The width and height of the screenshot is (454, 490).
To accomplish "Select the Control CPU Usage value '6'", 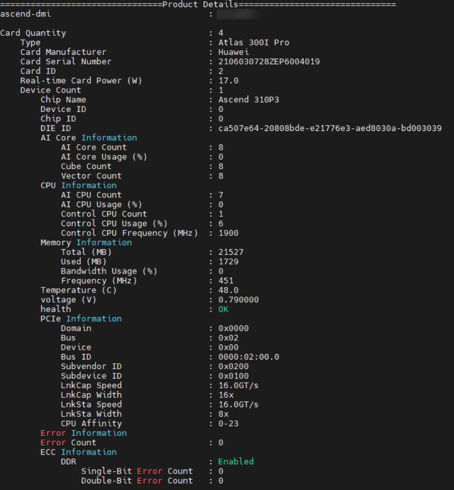I will tap(221, 224).
